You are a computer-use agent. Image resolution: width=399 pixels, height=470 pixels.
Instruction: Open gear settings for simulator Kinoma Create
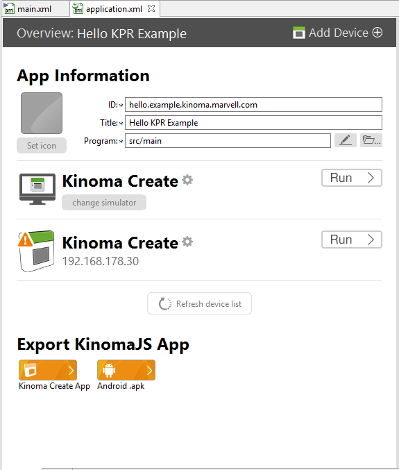click(187, 180)
